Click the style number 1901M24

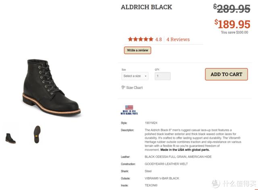click(x=151, y=123)
